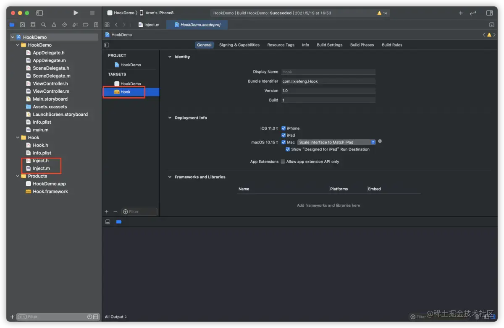Viewport: 504px width, 328px height.
Task: Show the inspectors panel
Action: [x=489, y=13]
